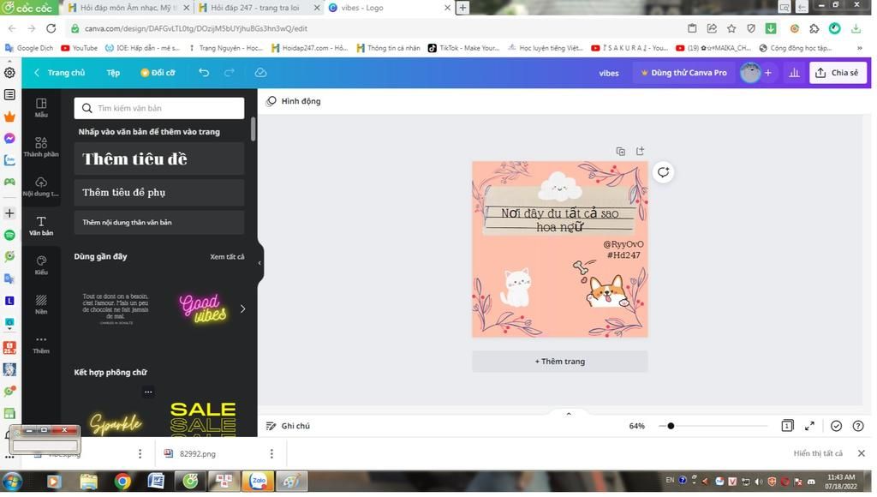Open Microsoft Word from the taskbar
The width and height of the screenshot is (877, 497).
pyautogui.click(x=156, y=482)
